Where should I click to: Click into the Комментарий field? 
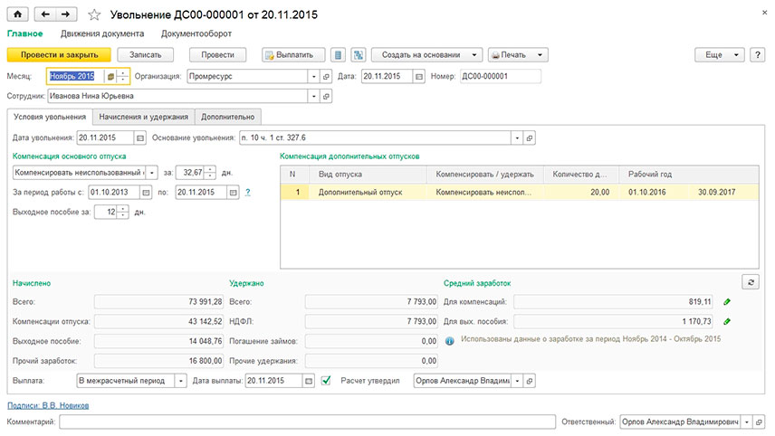click(308, 422)
